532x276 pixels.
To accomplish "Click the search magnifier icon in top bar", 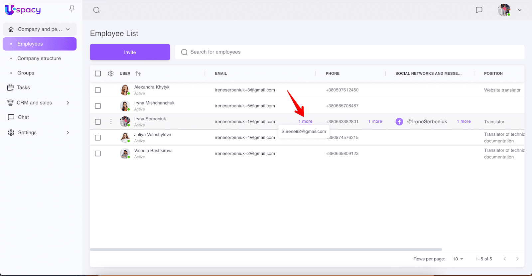I will click(96, 10).
